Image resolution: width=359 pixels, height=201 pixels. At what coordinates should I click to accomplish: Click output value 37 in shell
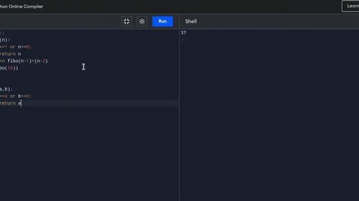(183, 33)
